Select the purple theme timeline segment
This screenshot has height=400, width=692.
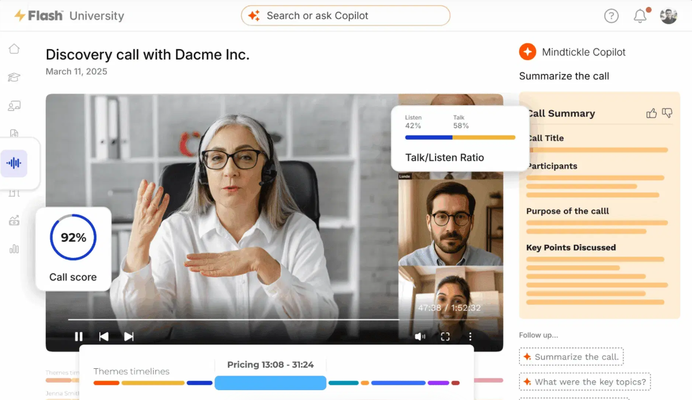tap(438, 383)
